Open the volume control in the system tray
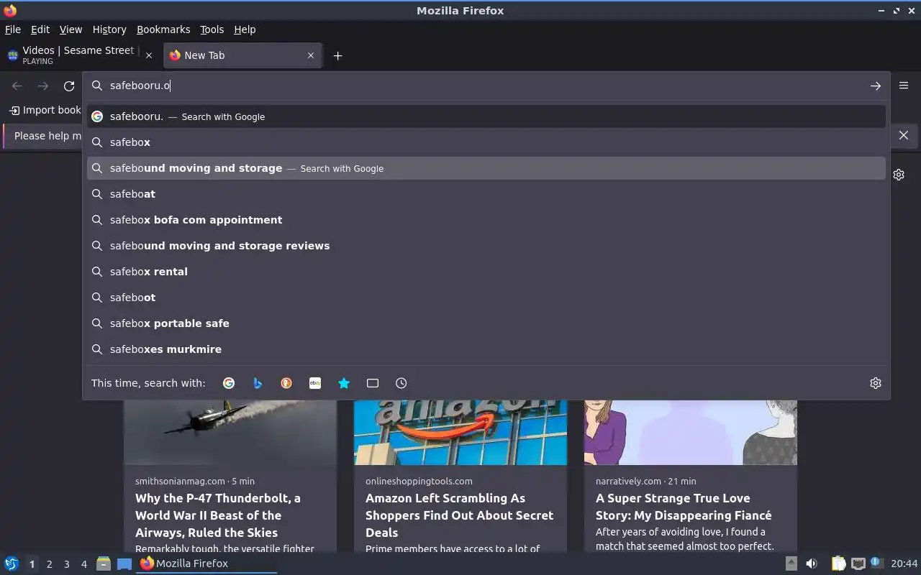The width and height of the screenshot is (921, 575). click(812, 563)
